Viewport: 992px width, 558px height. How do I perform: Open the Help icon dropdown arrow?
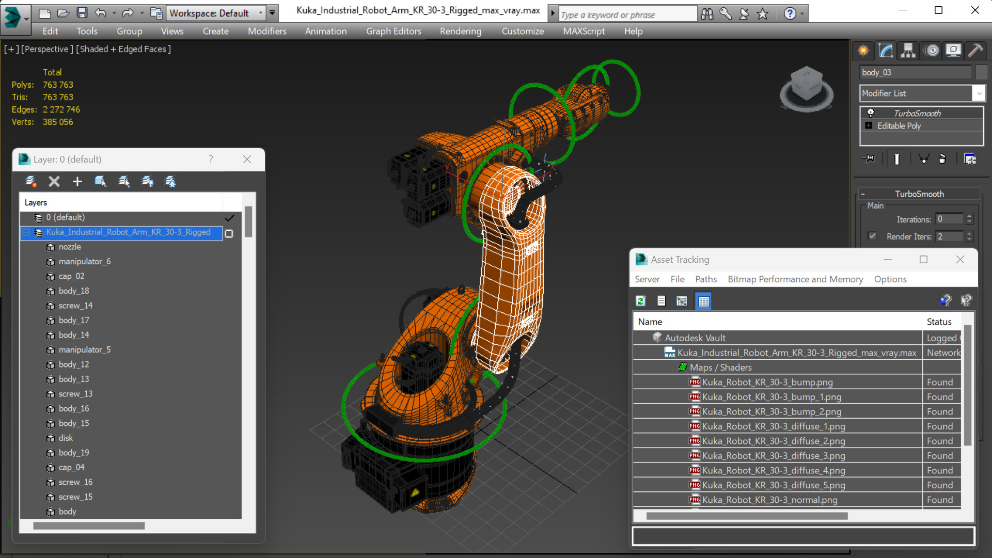point(802,14)
